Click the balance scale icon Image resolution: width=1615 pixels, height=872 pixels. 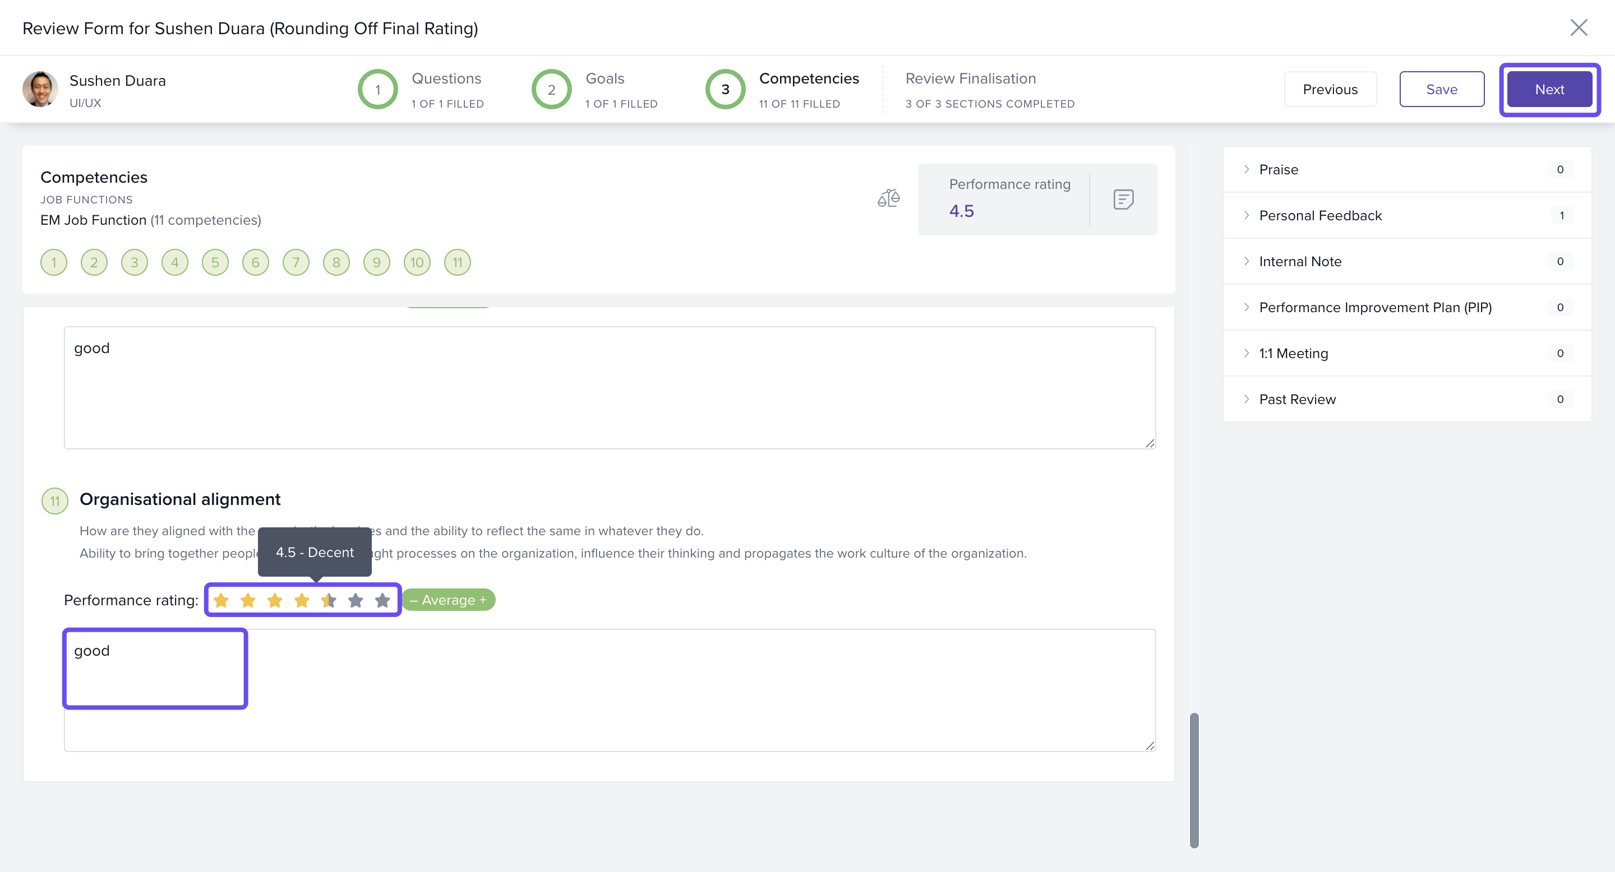pos(888,198)
